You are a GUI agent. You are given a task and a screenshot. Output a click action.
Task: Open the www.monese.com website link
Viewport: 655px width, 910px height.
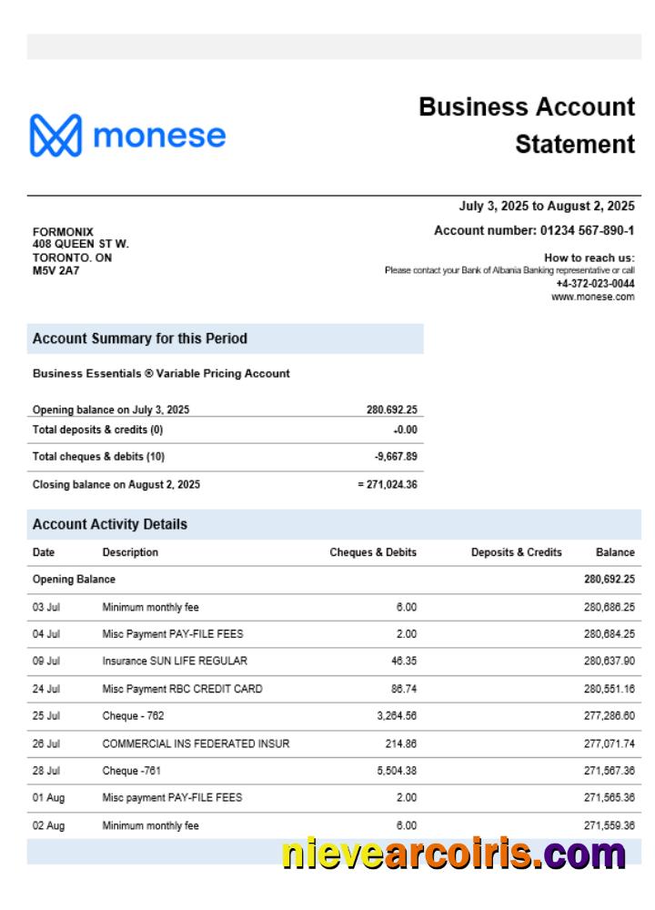592,297
